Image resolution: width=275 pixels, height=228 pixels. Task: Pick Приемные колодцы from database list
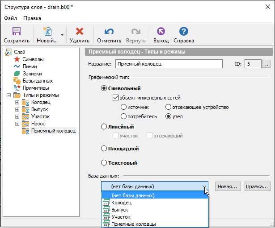click(133, 224)
